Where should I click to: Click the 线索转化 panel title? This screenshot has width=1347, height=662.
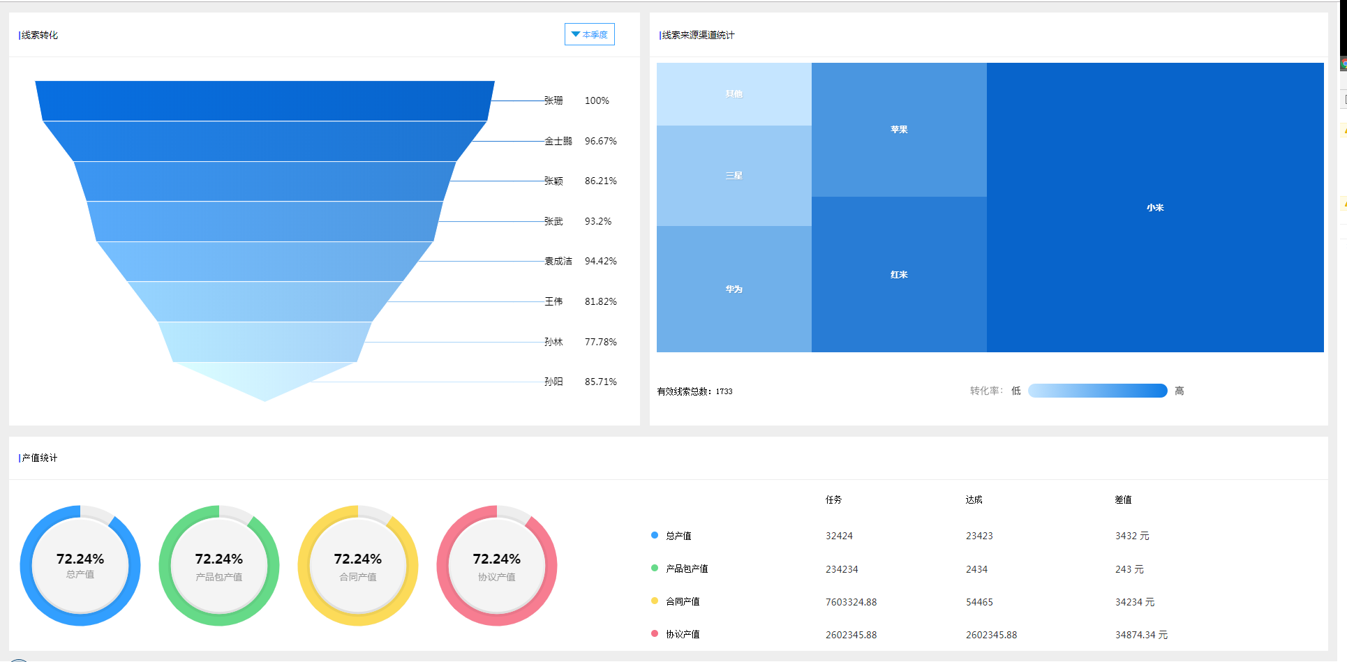tap(40, 35)
